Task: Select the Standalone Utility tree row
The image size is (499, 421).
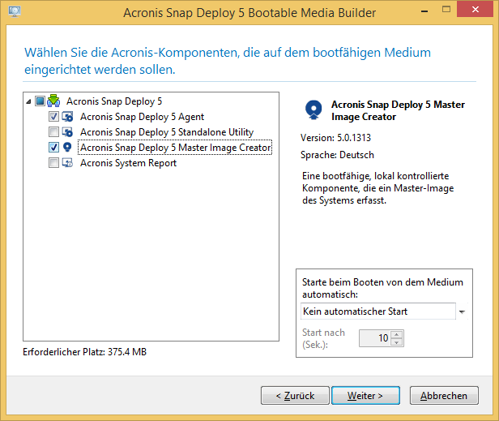Action: (x=167, y=132)
